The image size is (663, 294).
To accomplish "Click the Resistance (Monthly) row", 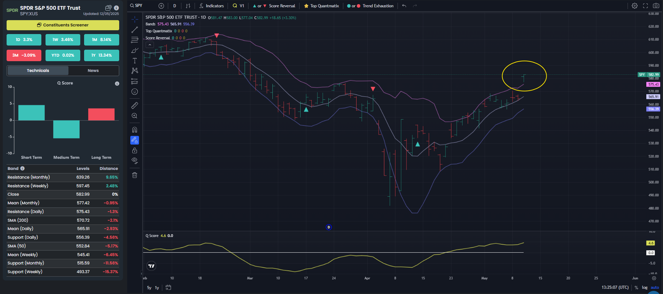I will click(x=63, y=177).
